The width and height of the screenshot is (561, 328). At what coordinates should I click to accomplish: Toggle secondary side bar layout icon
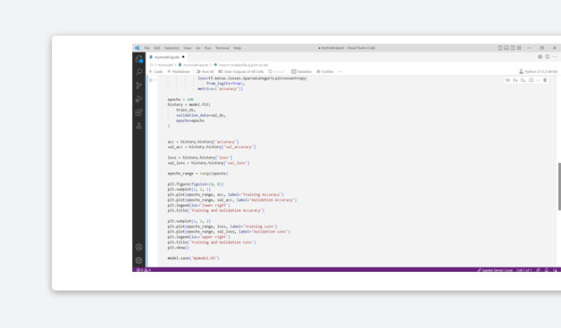point(513,48)
